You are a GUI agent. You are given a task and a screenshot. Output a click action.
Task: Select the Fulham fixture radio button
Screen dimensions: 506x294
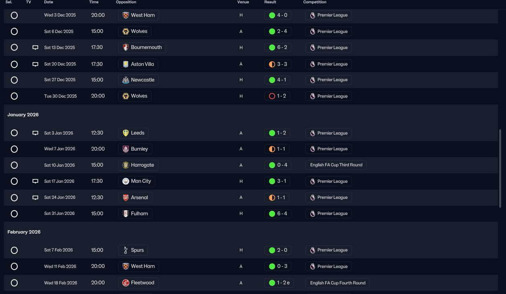[x=14, y=214]
